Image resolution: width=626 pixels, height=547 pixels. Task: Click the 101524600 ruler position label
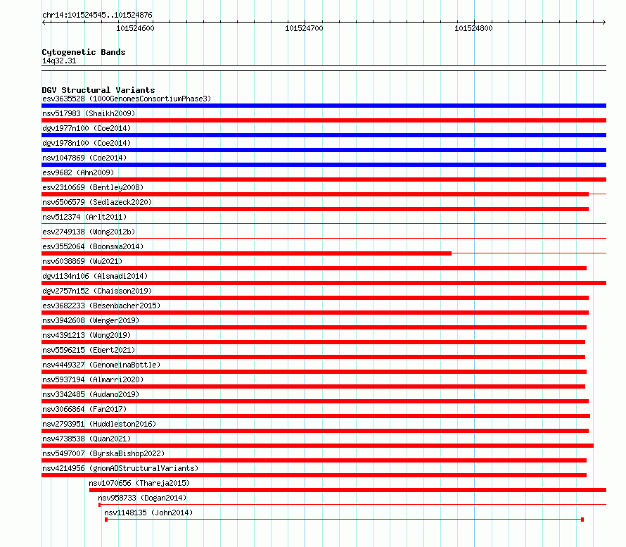(135, 28)
